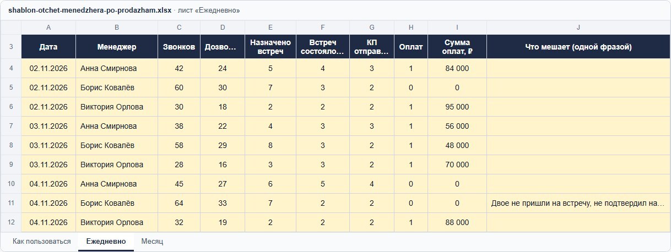The height and width of the screenshot is (252, 671).
Task: Select empty comment cell for row 12
Action: [578, 222]
